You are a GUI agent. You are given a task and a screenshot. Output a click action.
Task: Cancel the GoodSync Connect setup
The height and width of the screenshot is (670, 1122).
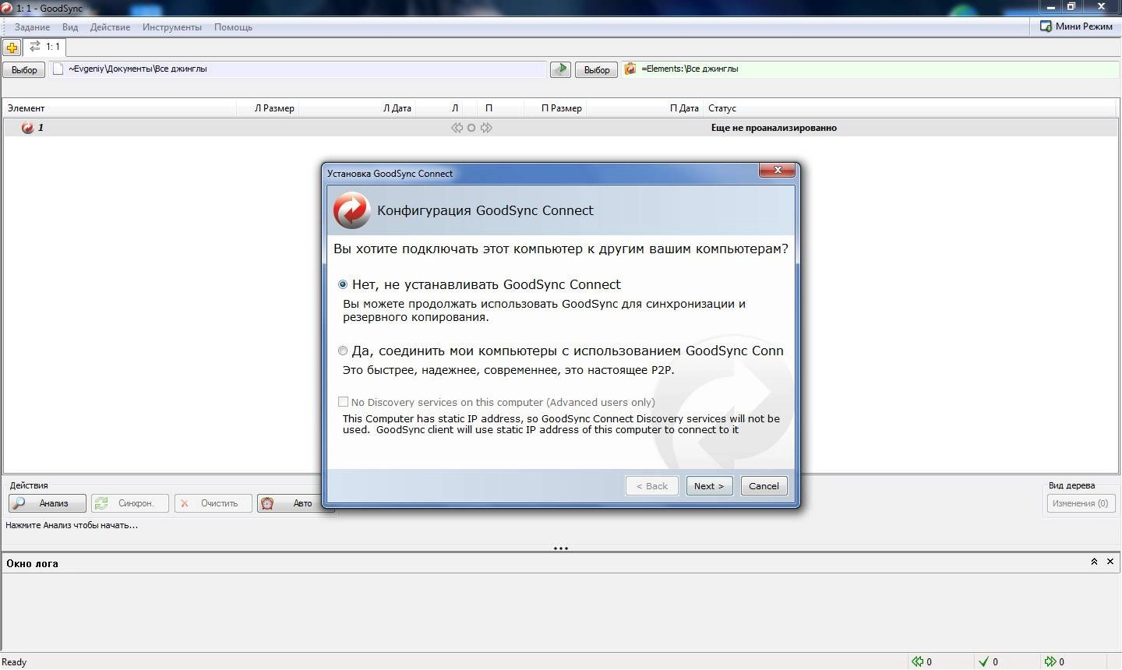coord(764,486)
